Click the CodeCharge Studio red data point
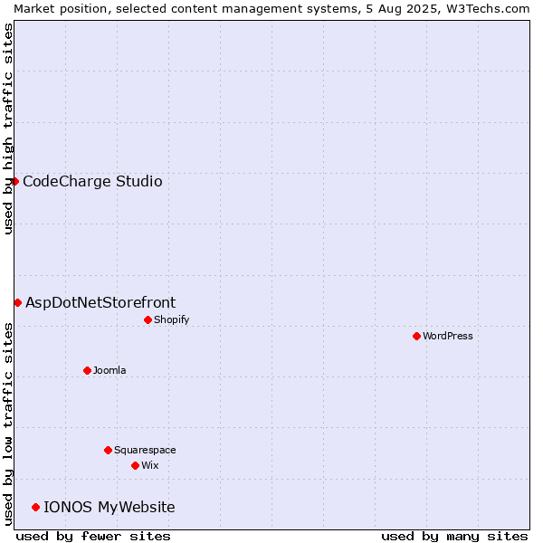This screenshot has height=543, width=543. [x=14, y=182]
